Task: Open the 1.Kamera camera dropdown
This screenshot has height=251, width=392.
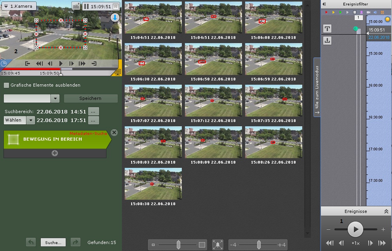Action: coord(19,6)
